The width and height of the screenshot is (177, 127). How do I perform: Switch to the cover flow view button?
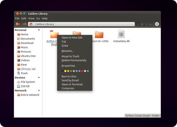click(150, 24)
